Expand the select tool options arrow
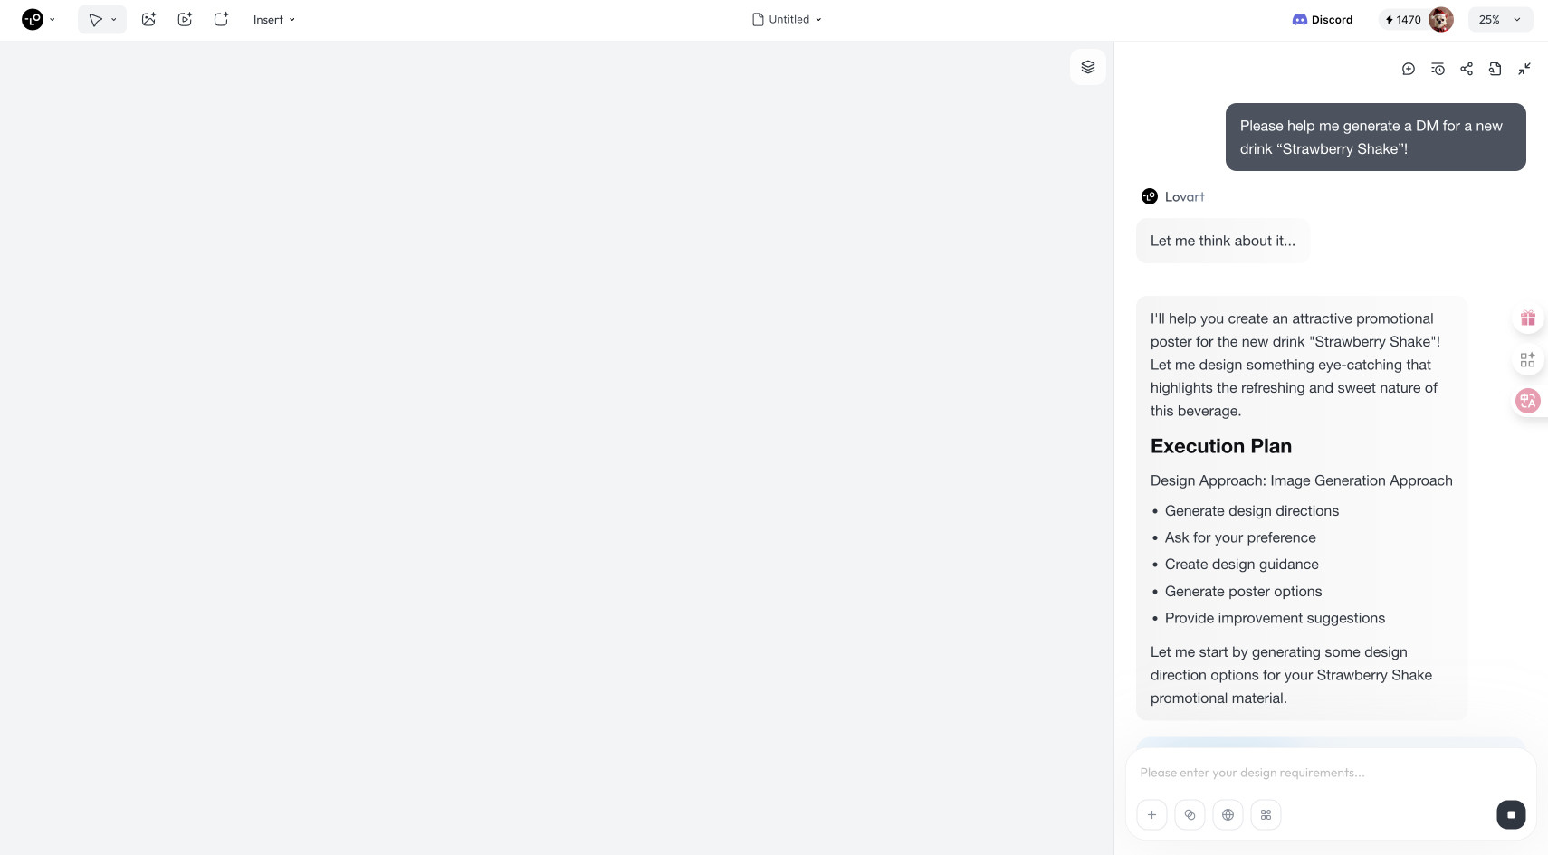 pos(114,20)
